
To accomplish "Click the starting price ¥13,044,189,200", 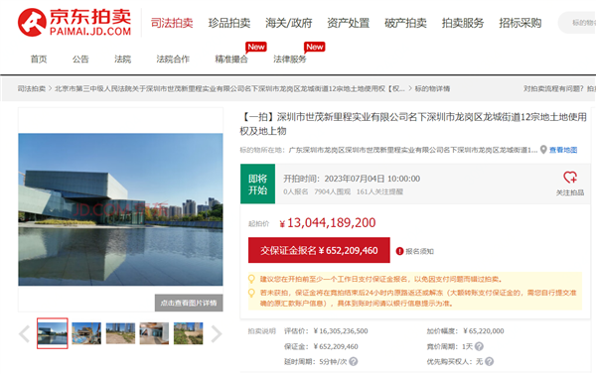I will click(x=328, y=223).
